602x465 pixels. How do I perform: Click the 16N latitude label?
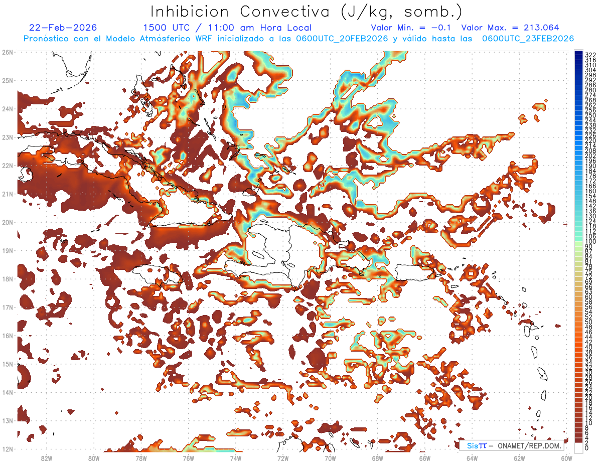pos(7,336)
